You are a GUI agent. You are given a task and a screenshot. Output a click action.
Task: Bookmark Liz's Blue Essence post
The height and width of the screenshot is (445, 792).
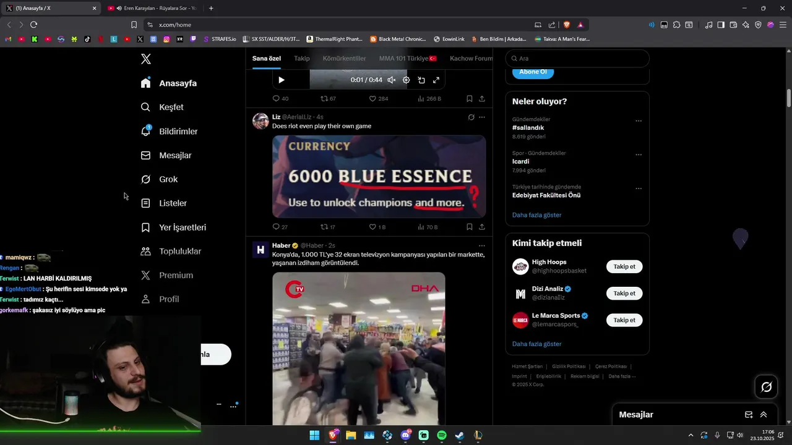click(x=470, y=227)
